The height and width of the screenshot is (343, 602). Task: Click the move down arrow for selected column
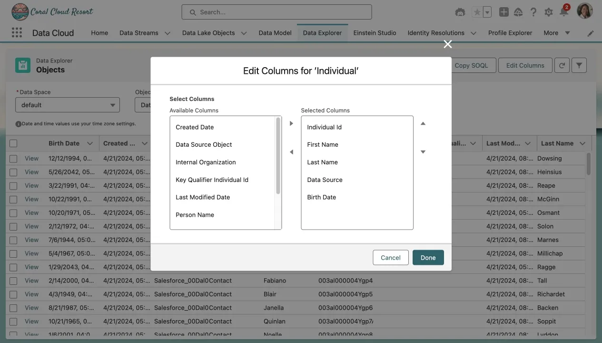(x=423, y=152)
